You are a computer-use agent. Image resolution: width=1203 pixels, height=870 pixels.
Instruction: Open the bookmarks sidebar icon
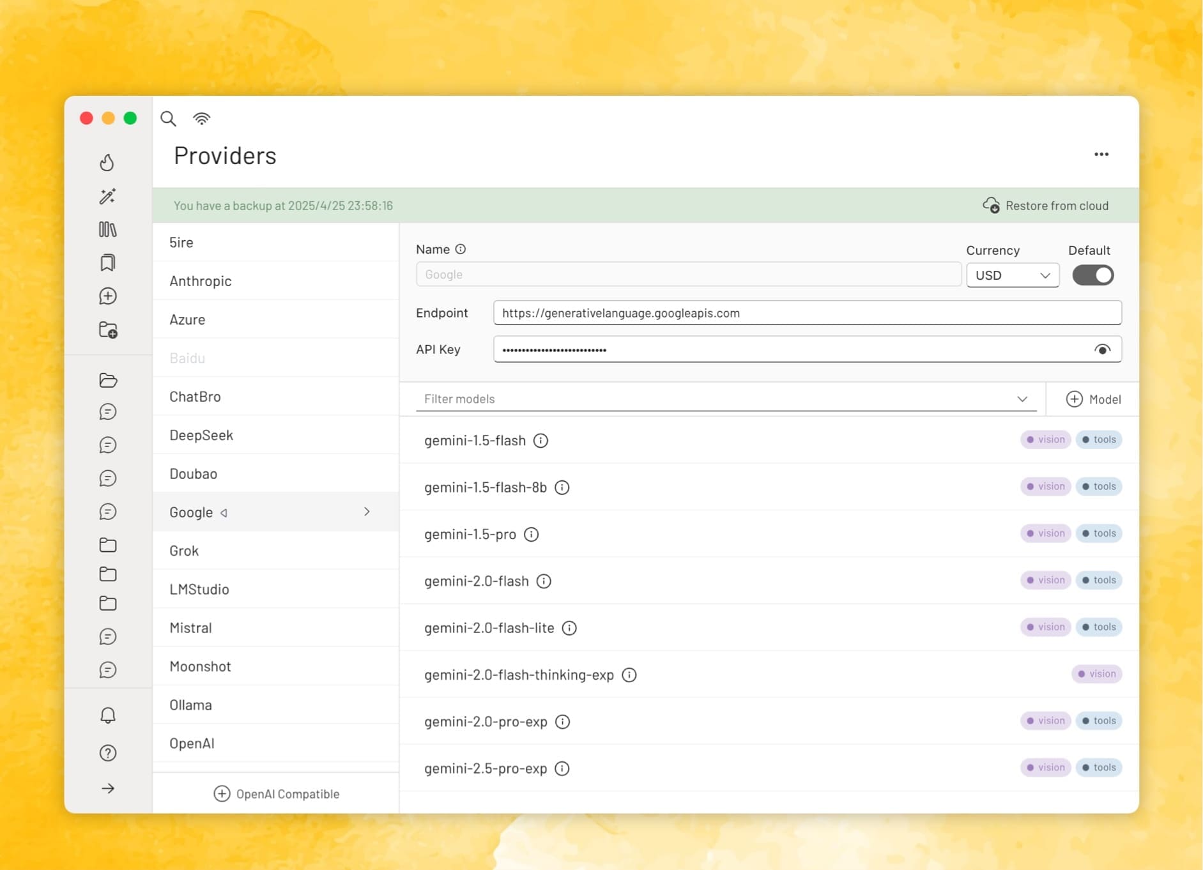[107, 263]
